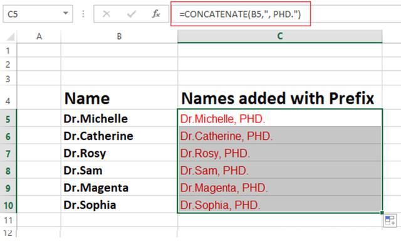Viewport: 401px width, 251px height.
Task: Click the 'Name' header cell
Action: click(119, 98)
